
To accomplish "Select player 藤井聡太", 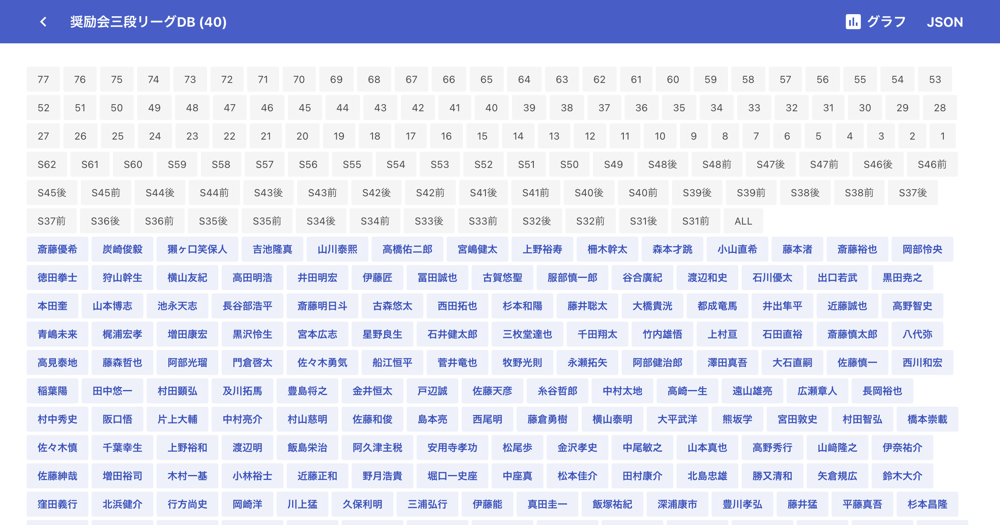I will [x=587, y=306].
